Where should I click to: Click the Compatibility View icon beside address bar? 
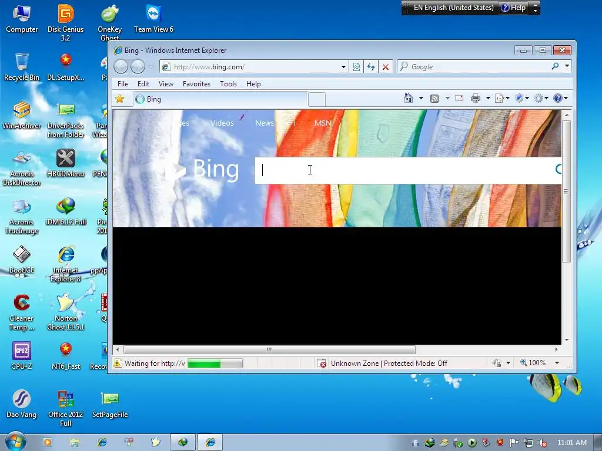click(x=356, y=67)
